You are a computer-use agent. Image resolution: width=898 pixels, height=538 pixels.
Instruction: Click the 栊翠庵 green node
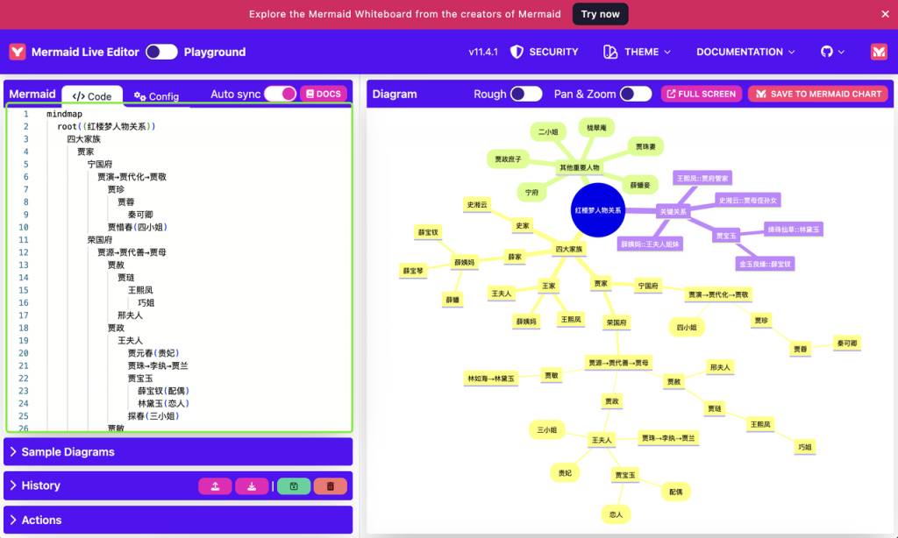point(596,128)
